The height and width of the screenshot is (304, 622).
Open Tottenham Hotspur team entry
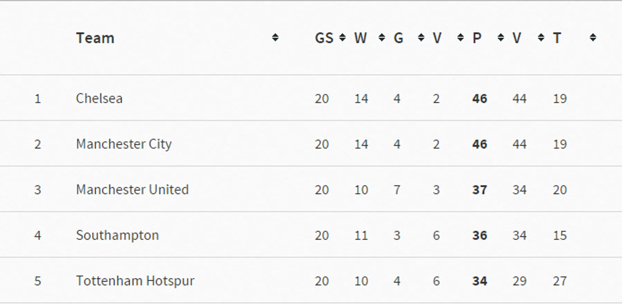(135, 281)
